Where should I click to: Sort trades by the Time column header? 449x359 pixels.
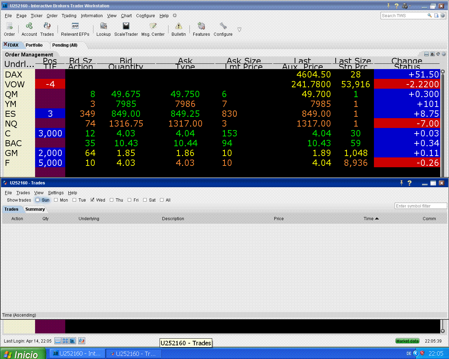[371, 218]
